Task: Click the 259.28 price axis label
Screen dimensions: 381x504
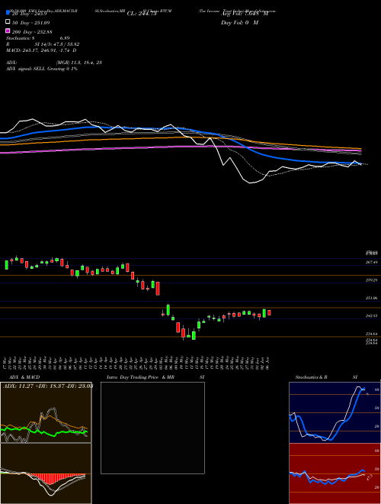Action: tap(372, 280)
